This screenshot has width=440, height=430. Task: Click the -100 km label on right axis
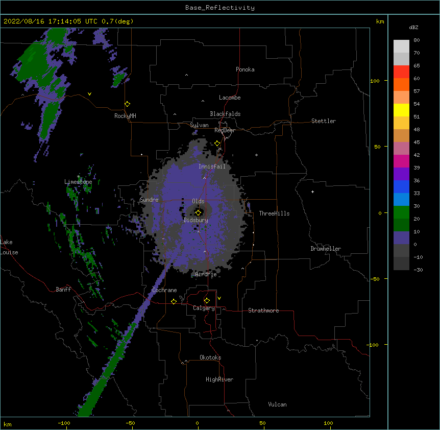(x=373, y=345)
